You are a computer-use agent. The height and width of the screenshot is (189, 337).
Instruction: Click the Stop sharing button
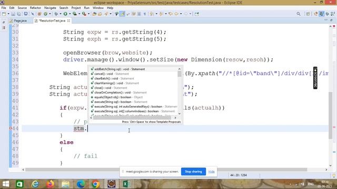(193, 172)
